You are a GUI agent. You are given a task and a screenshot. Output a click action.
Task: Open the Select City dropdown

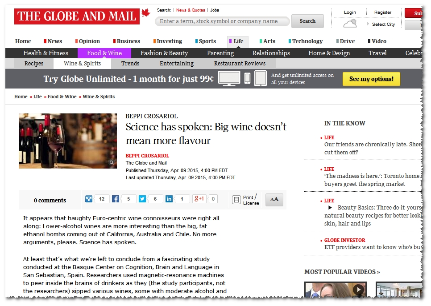[x=381, y=24]
